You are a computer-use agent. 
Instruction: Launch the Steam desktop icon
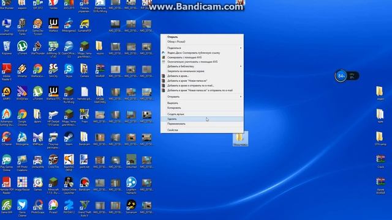69,139
